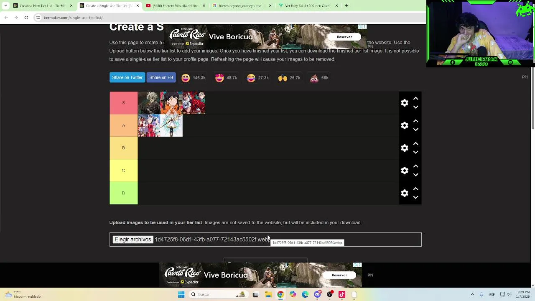535x301 pixels.
Task: Move S tier row down arrow
Action: point(415,107)
